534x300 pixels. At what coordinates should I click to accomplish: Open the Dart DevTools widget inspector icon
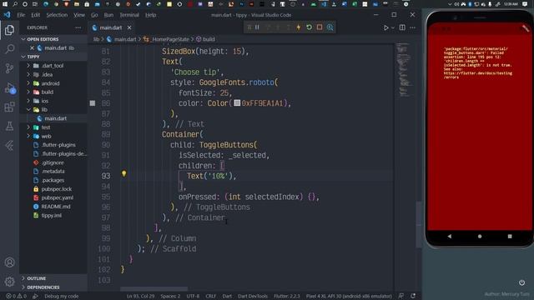(x=330, y=27)
